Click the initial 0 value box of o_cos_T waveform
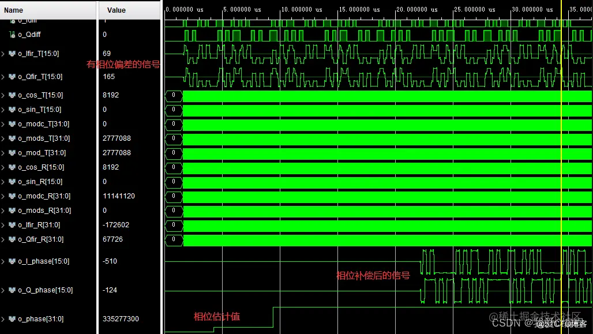 coord(174,95)
